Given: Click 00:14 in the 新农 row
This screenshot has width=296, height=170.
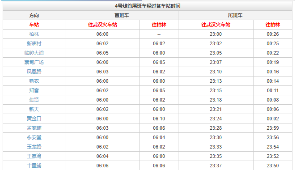Looking at the screenshot, I should point(273,81).
